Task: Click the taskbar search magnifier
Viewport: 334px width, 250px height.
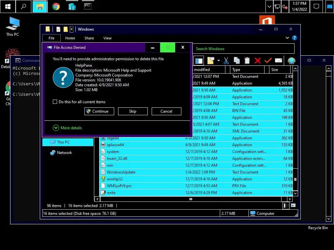Action: point(23,7)
